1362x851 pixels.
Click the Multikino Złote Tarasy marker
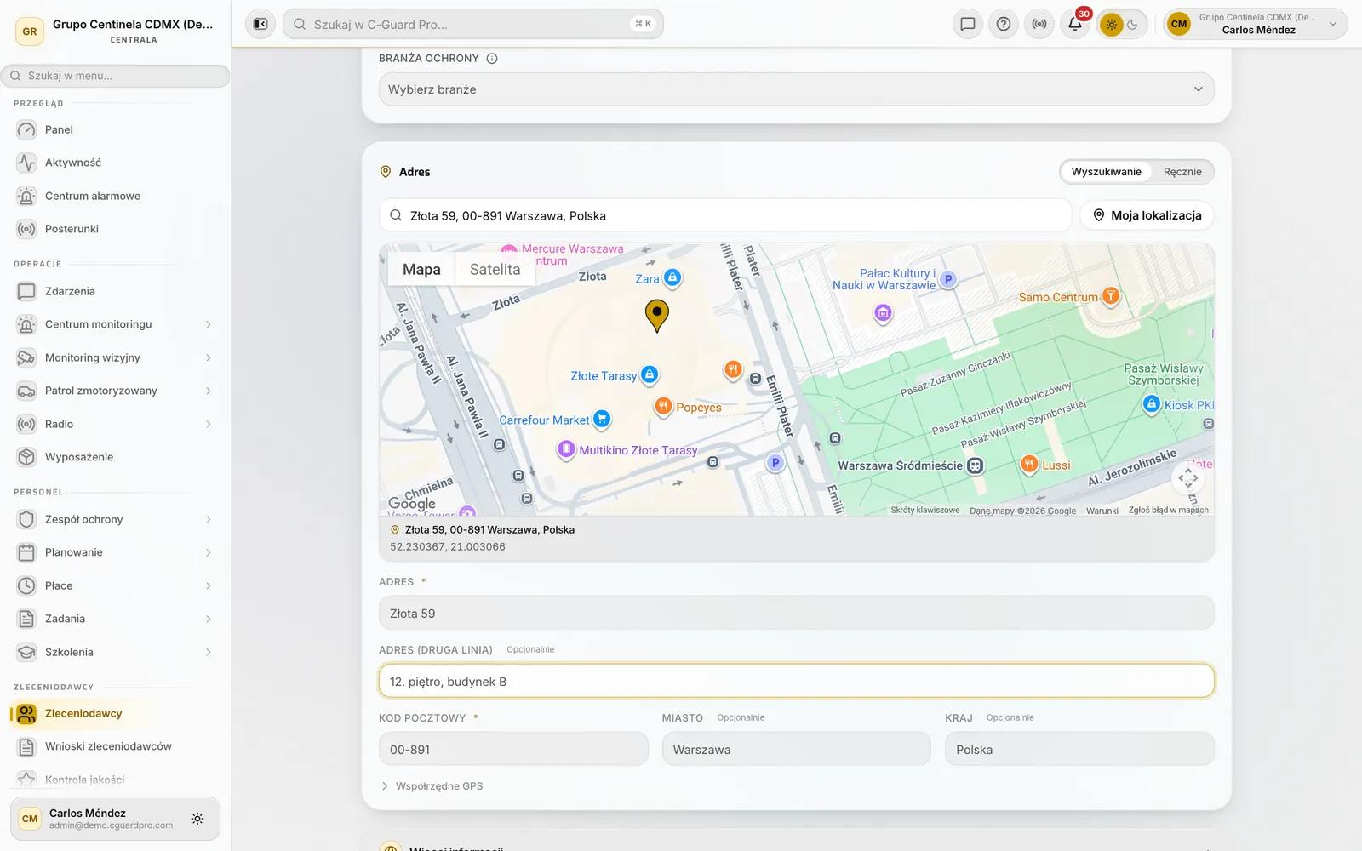tap(566, 449)
